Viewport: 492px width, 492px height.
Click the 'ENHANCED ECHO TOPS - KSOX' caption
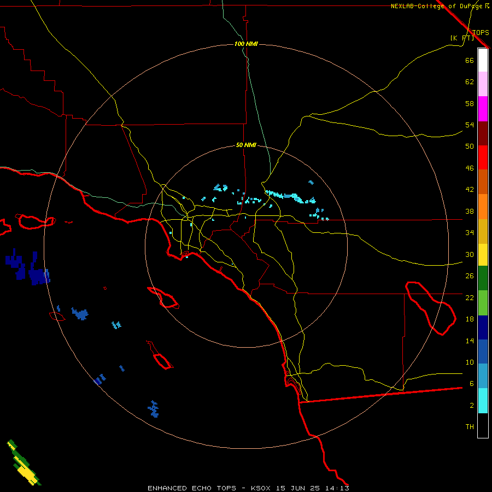click(209, 488)
